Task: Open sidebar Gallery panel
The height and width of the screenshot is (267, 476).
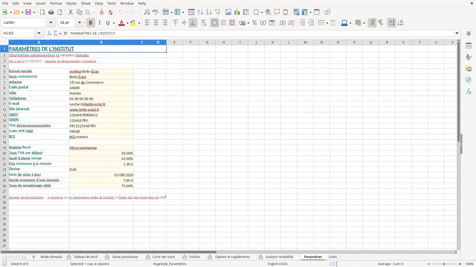Action: [x=468, y=68]
